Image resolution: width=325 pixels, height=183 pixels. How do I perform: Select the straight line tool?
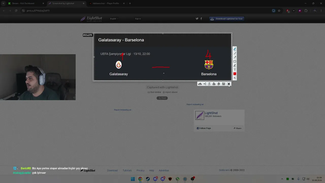click(235, 53)
